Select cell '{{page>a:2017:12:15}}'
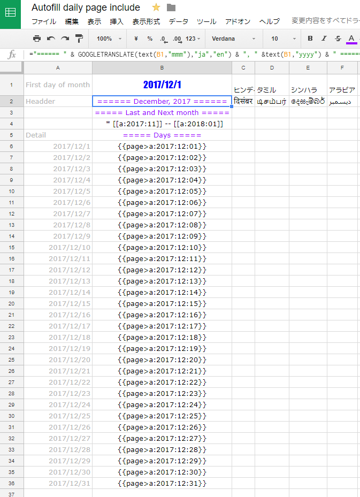Image resolution: width=360 pixels, height=497 pixels. pos(162,304)
